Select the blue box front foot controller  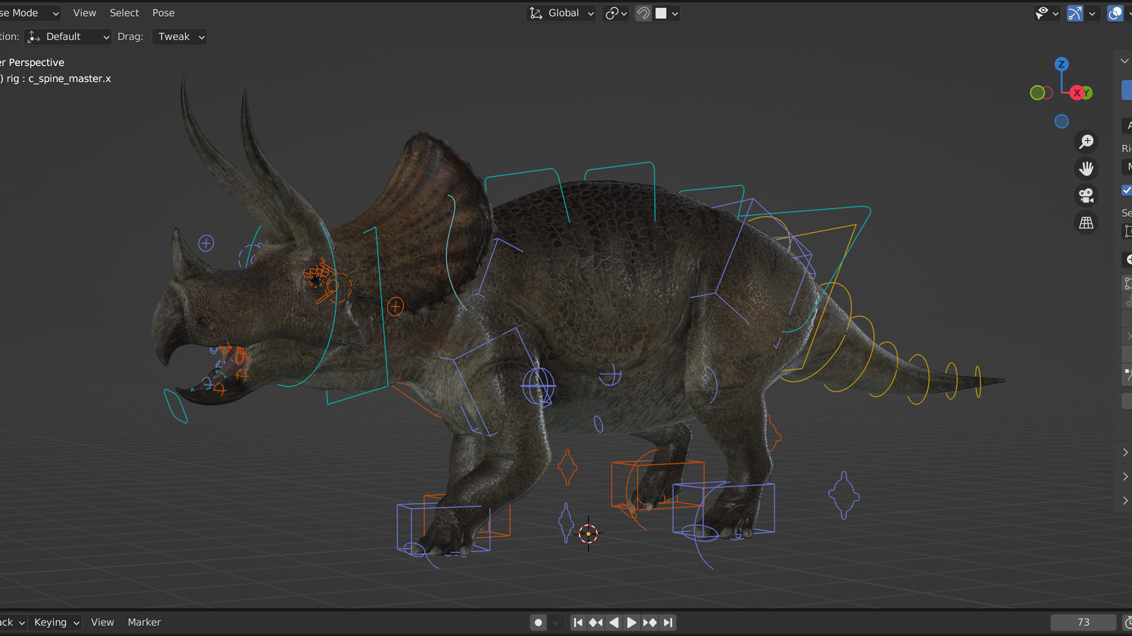pyautogui.click(x=443, y=529)
